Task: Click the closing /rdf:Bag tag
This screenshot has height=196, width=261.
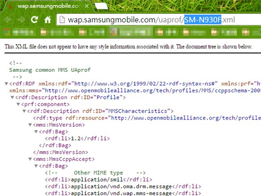Action: (x=55, y=145)
